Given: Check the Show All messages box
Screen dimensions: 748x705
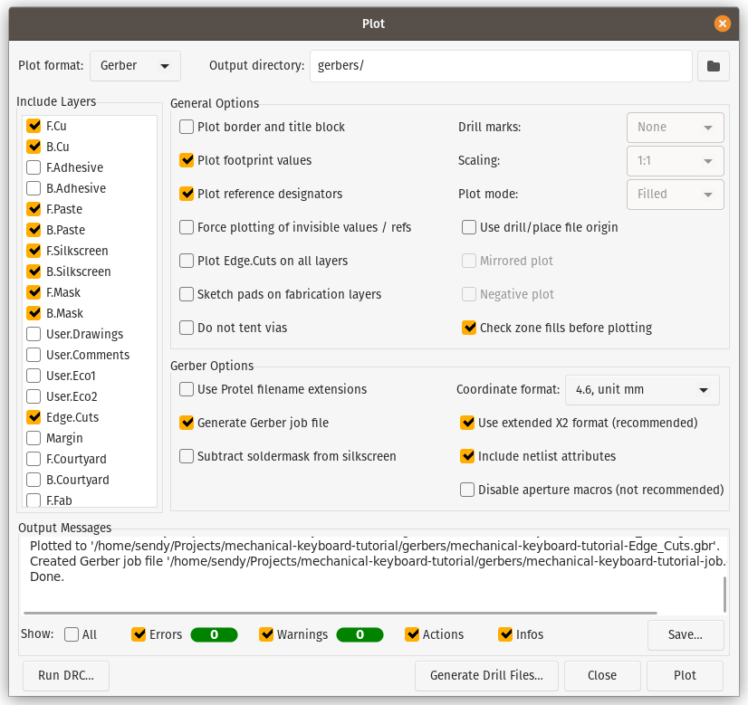Looking at the screenshot, I should click(x=72, y=635).
